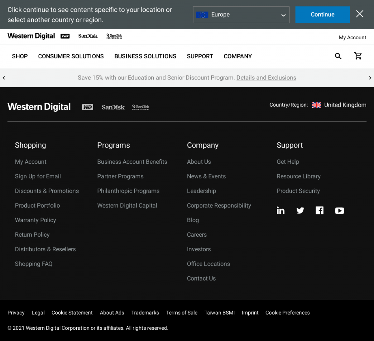This screenshot has width=374, height=341.
Task: Open the CONSUMER SOLUTIONS menu
Action: point(71,56)
